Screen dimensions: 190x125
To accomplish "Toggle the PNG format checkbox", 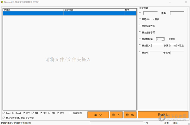I will pyautogui.click(x=49, y=113).
